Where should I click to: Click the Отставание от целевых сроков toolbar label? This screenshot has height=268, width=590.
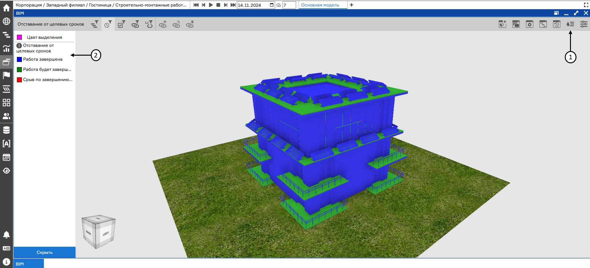51,24
